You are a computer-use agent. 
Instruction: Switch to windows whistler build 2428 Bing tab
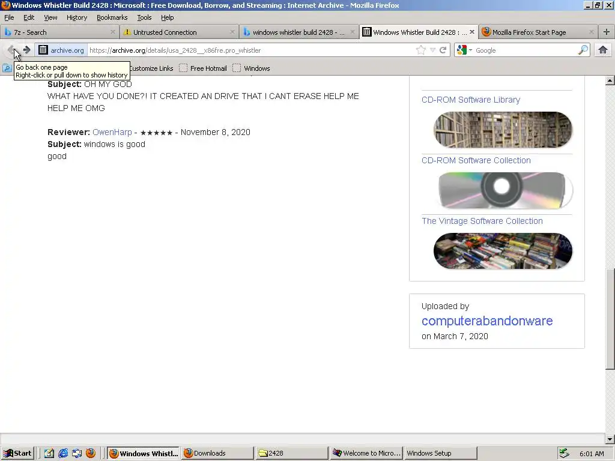point(298,32)
